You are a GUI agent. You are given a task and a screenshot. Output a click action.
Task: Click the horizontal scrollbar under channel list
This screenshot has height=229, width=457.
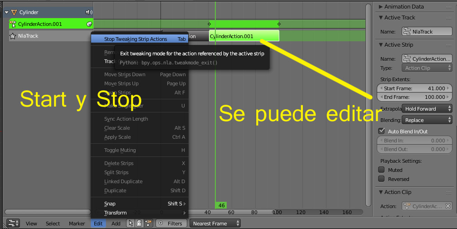click(48, 212)
